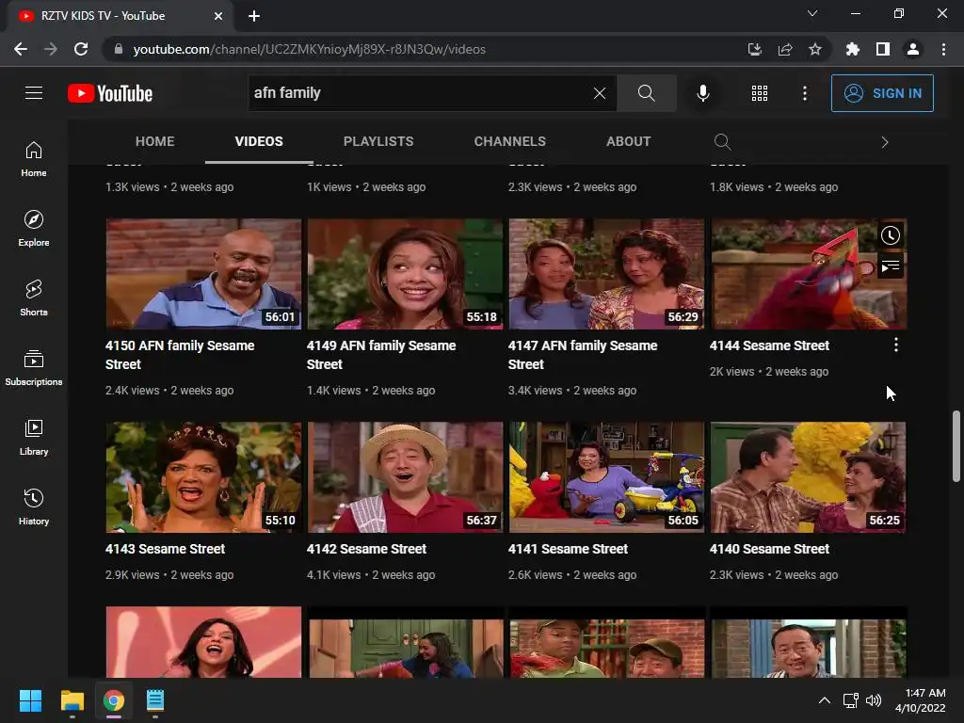The width and height of the screenshot is (964, 723).
Task: Click the YouTube logo
Action: click(110, 93)
